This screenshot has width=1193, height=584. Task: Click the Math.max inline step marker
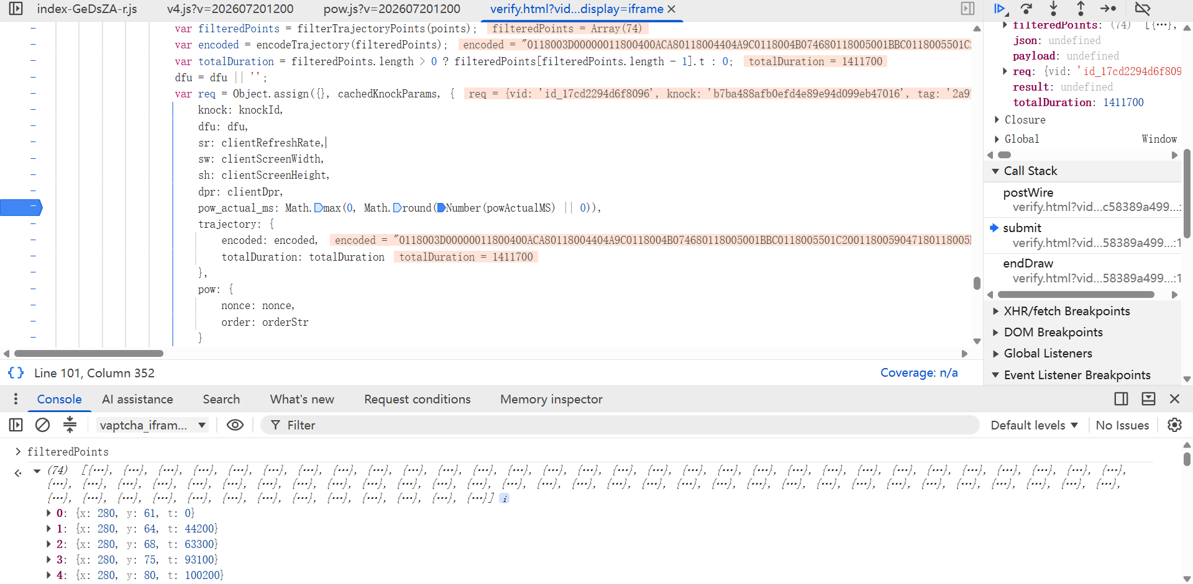(x=319, y=208)
